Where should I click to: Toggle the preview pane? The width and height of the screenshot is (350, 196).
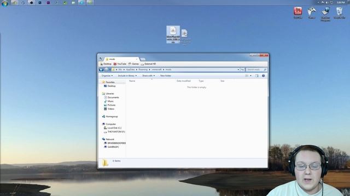click(x=256, y=76)
